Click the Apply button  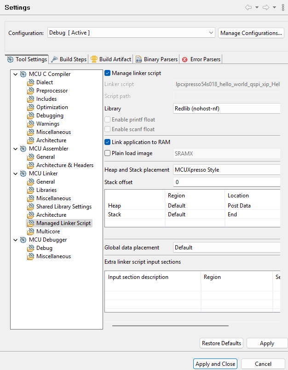click(x=267, y=343)
